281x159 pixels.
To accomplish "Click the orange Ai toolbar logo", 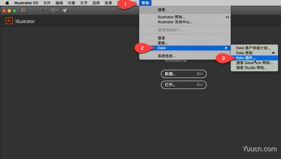I will pos(23,10).
